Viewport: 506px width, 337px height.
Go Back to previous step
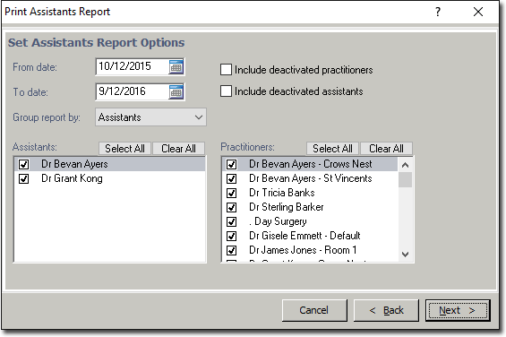coord(386,310)
